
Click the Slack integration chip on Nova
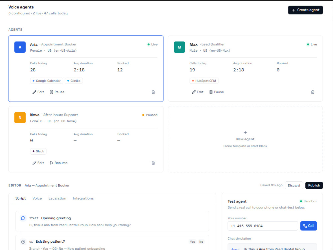[38, 151]
